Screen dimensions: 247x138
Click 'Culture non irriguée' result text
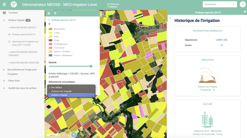208,87
